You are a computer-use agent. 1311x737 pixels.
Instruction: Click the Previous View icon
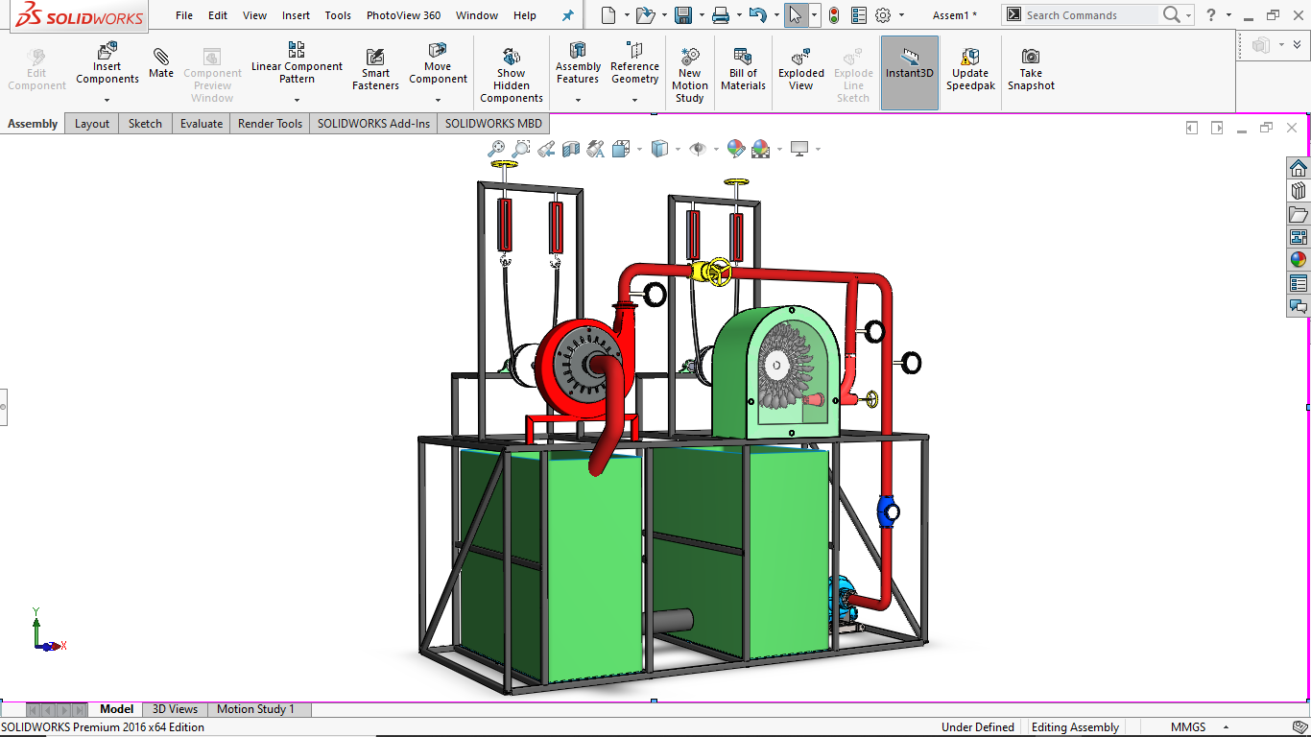546,149
